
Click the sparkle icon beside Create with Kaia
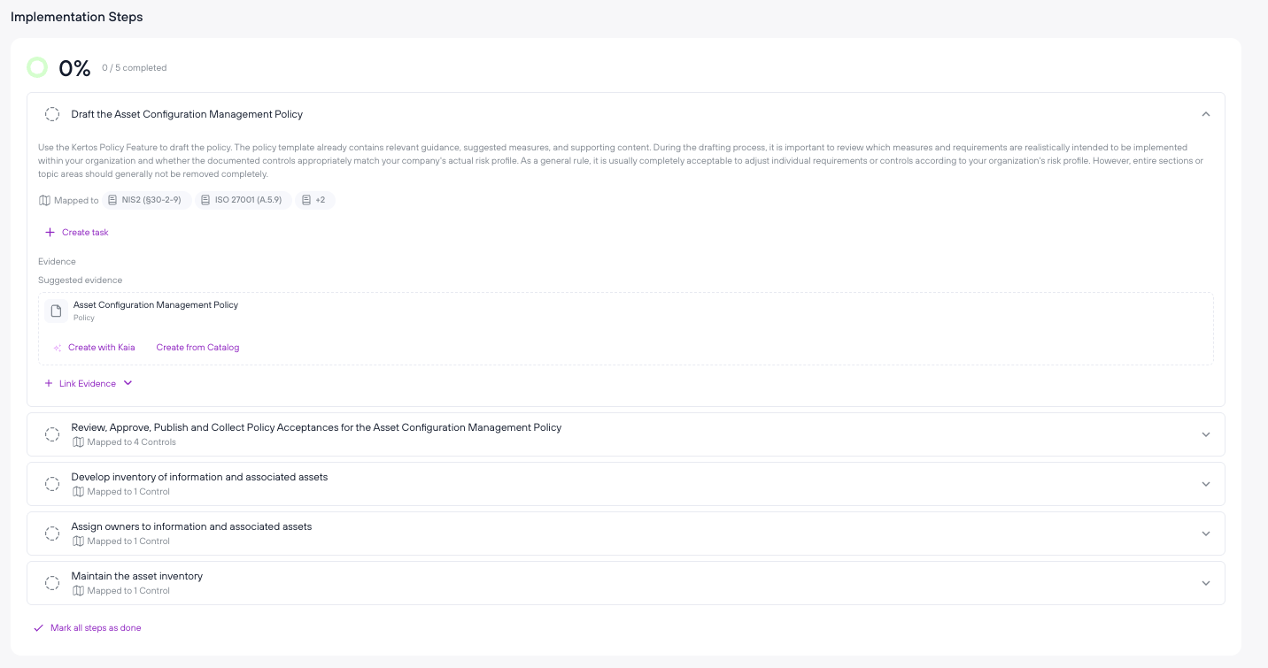point(58,348)
